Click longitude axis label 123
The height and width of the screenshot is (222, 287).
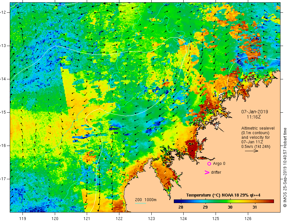[x=151, y=218]
